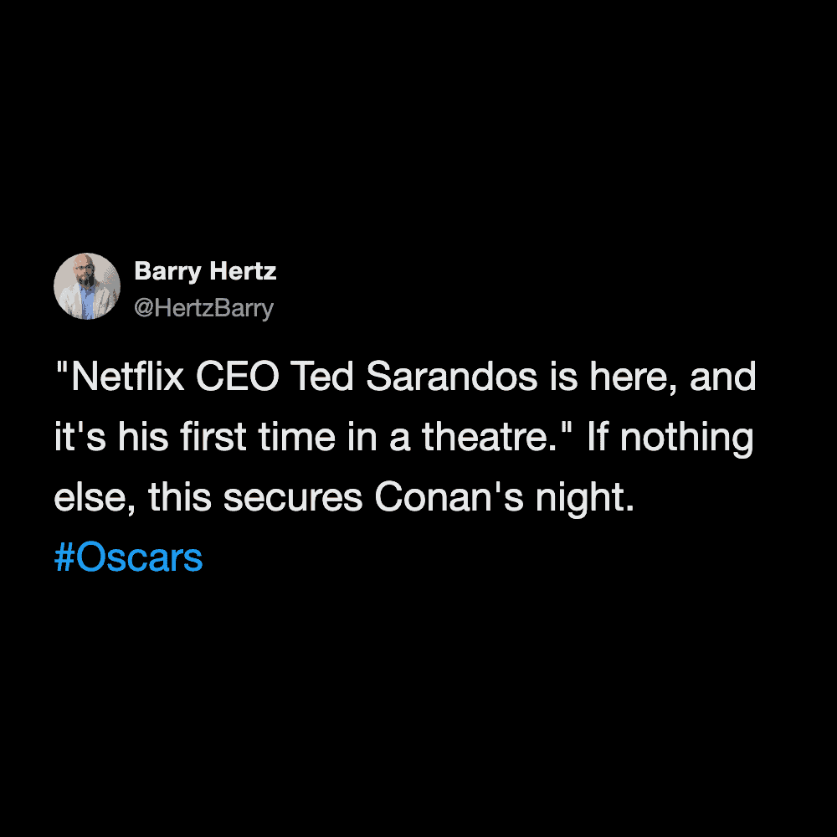Open the #Oscars hashtag link
Screen dimensions: 837x837
(128, 558)
